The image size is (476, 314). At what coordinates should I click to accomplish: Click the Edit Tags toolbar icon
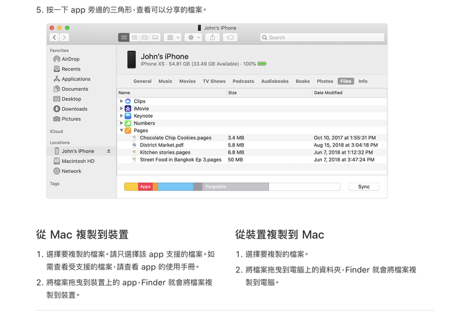(230, 38)
